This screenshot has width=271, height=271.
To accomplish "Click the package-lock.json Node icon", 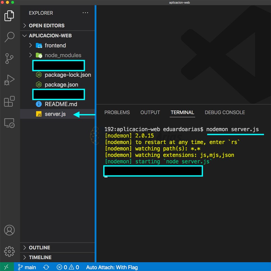I will click(39, 75).
